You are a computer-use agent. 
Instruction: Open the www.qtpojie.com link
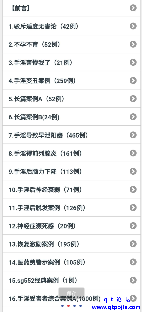click(116, 307)
